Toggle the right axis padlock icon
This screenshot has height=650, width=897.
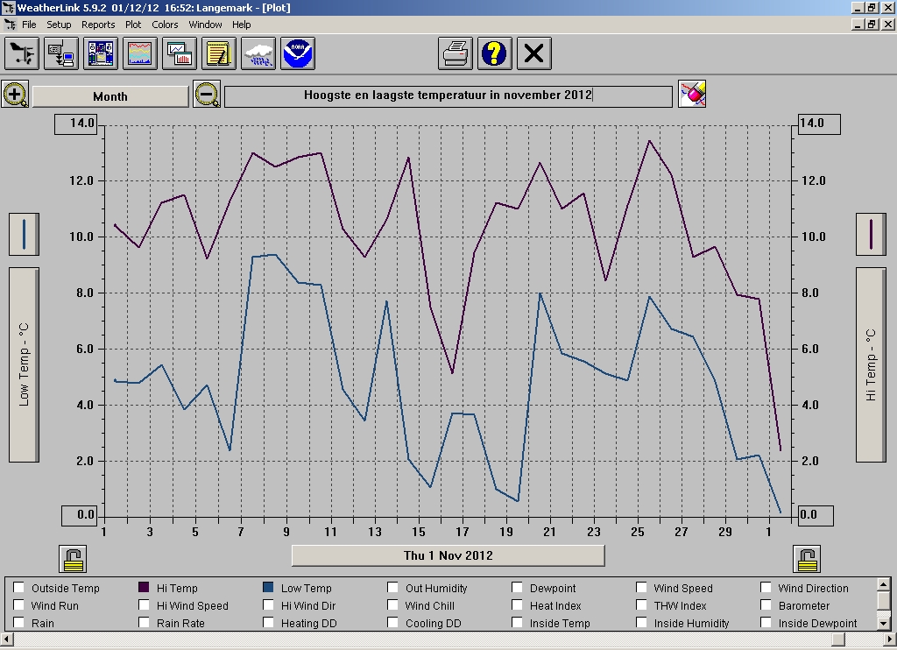[x=807, y=559]
